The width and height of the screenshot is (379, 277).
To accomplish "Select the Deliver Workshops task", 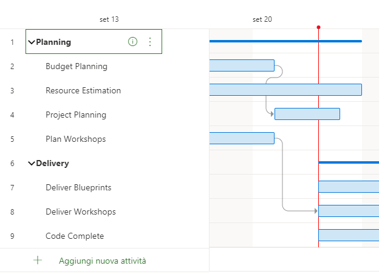I will (x=81, y=212).
